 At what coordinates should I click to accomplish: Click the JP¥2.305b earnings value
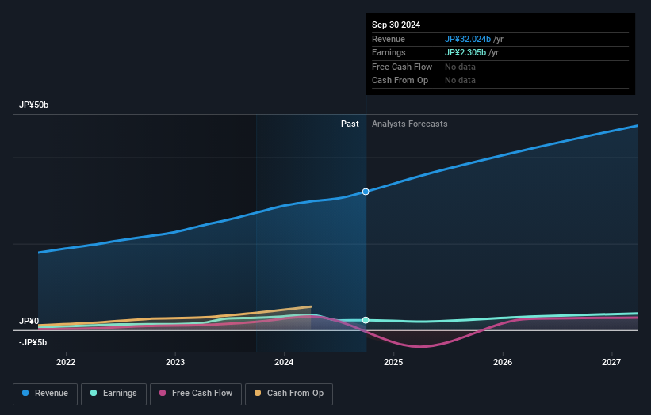tap(465, 52)
